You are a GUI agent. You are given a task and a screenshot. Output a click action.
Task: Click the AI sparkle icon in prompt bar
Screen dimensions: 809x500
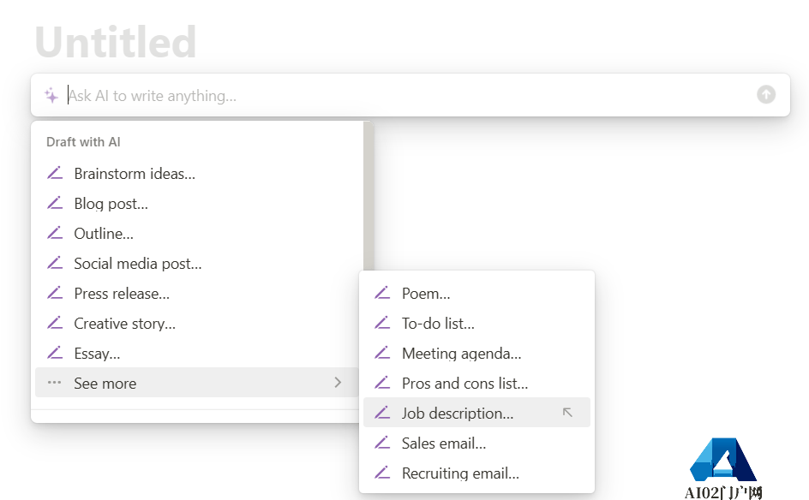[x=51, y=95]
